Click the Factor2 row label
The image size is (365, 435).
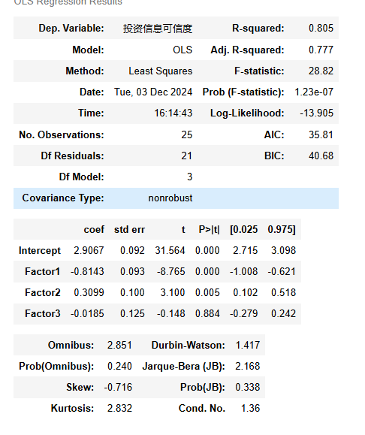(x=43, y=293)
